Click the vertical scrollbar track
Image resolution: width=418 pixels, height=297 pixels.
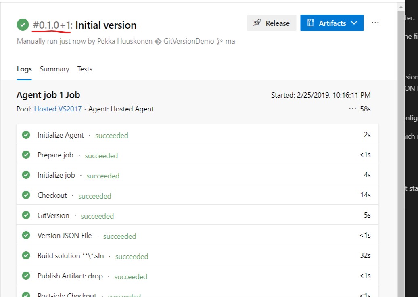tap(401, 154)
